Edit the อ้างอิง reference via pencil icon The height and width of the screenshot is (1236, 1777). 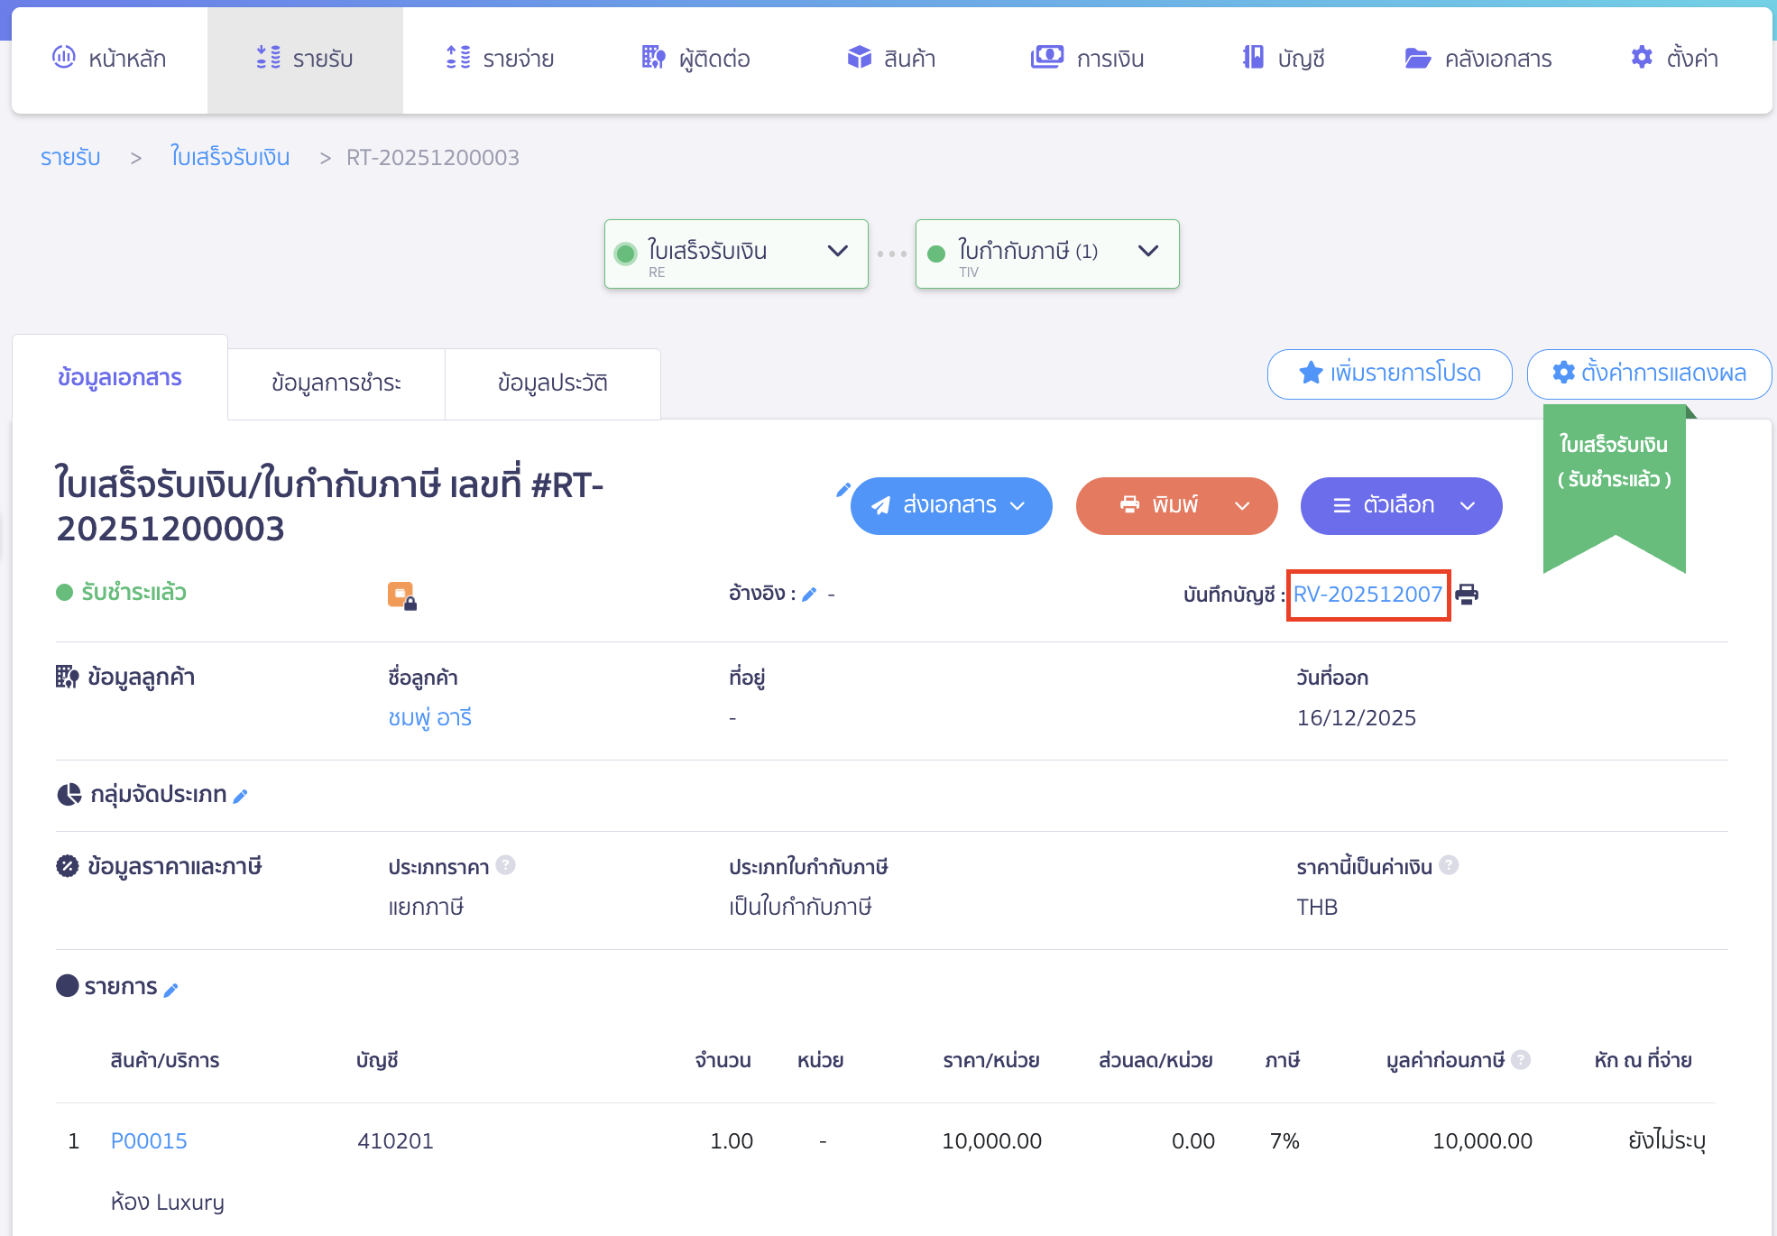[x=809, y=595]
